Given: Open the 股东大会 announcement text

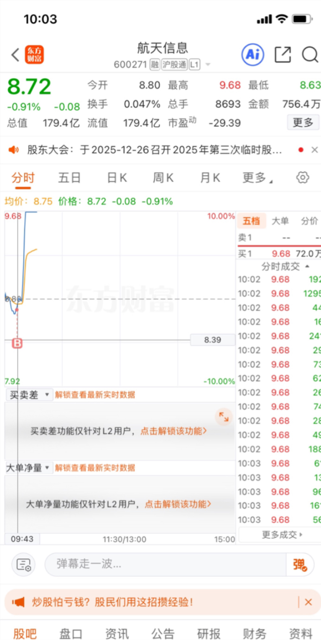Looking at the screenshot, I should pos(155,150).
